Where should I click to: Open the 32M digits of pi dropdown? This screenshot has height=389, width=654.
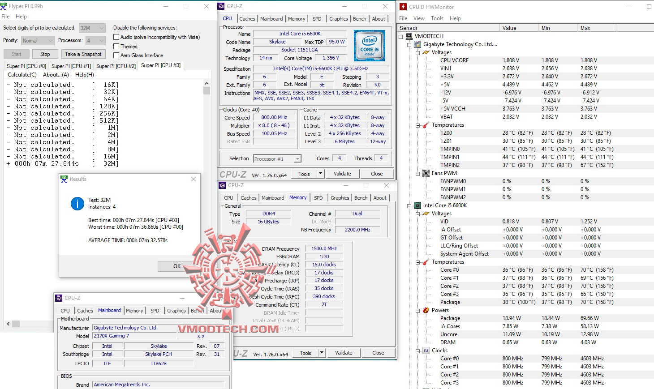point(92,28)
